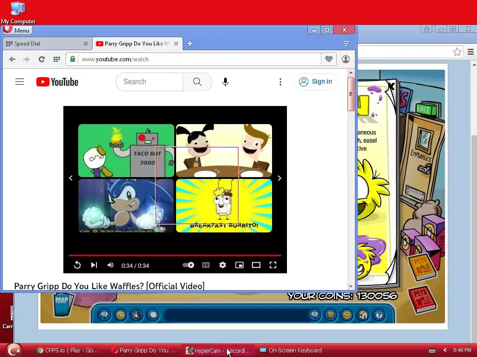Switch to the Speed Dial tab
477x357 pixels.
pyautogui.click(x=47, y=44)
